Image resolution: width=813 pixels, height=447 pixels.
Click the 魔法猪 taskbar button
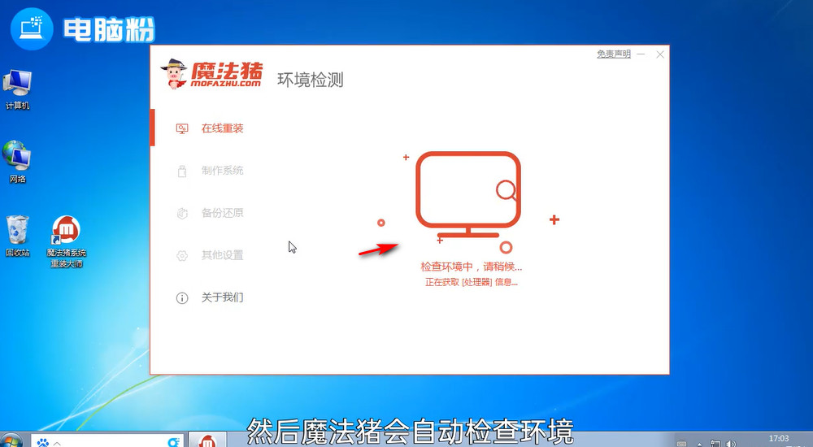pyautogui.click(x=207, y=440)
